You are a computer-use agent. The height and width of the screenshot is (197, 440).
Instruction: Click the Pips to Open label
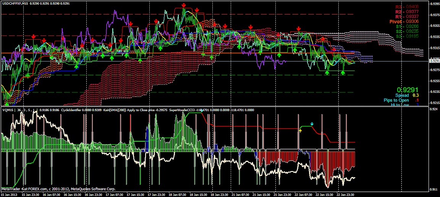click(401, 100)
